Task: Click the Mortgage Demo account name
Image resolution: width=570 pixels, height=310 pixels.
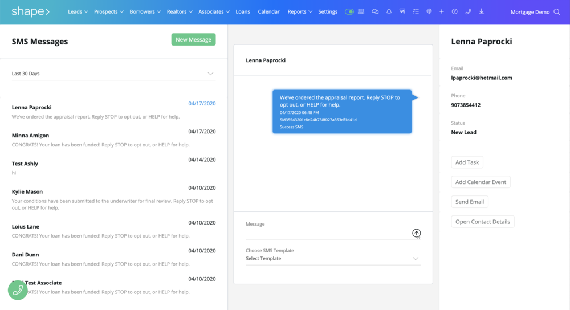Action: [530, 12]
